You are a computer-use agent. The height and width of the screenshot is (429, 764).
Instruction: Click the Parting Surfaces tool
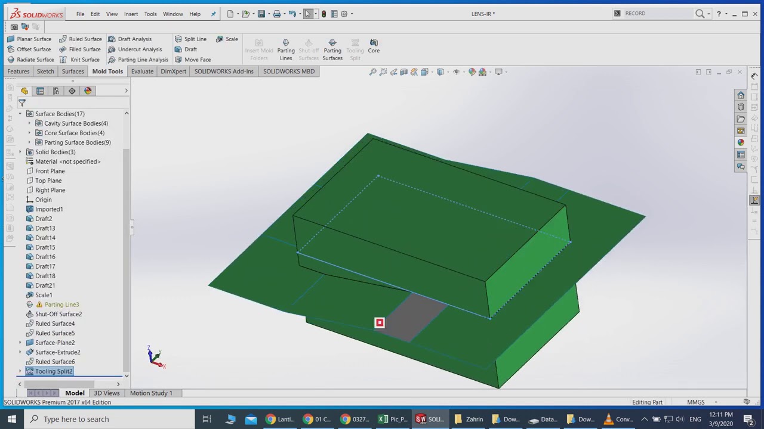332,49
